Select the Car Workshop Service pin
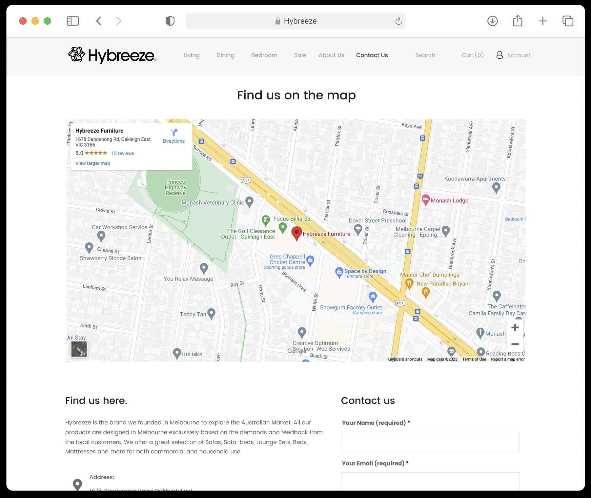Image resolution: width=591 pixels, height=498 pixels. [101, 236]
